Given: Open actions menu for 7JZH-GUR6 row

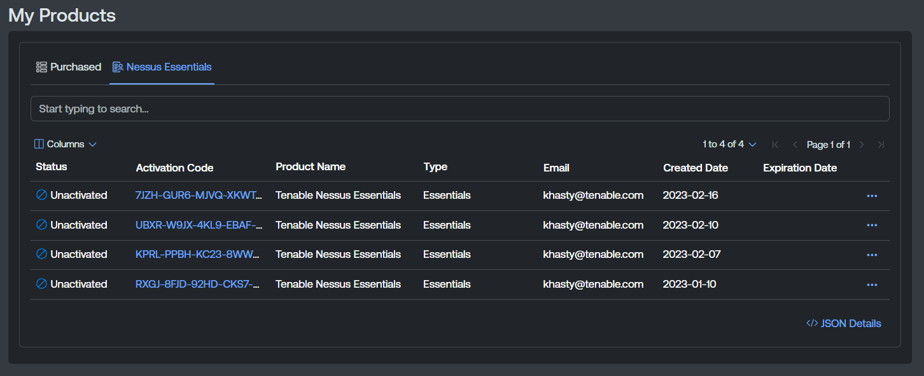Looking at the screenshot, I should (872, 196).
